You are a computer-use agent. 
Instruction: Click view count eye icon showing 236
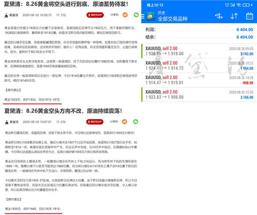[x=58, y=122]
